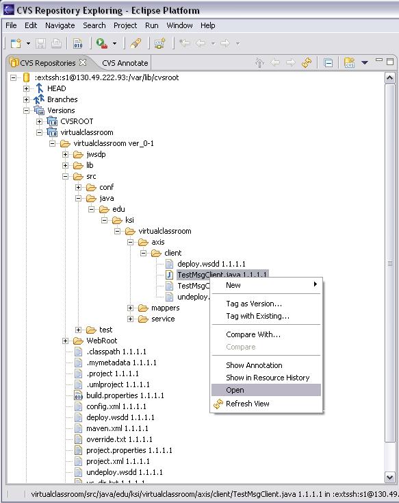This screenshot has height=503, width=399.
Task: Click the view's Home icon
Action: coord(259,62)
